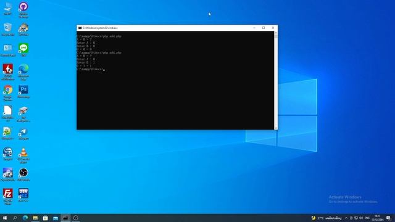The height and width of the screenshot is (222, 395).
Task: Select the LINE messenger shortcut
Action: tap(23, 49)
